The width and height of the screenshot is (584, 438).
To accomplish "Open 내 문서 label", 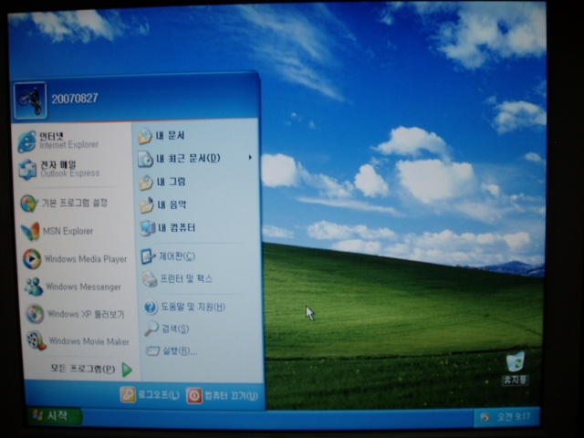I will pyautogui.click(x=171, y=136).
